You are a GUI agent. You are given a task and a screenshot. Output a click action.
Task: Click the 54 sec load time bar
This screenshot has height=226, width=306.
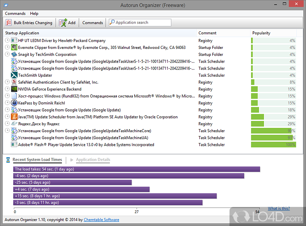[137, 169]
